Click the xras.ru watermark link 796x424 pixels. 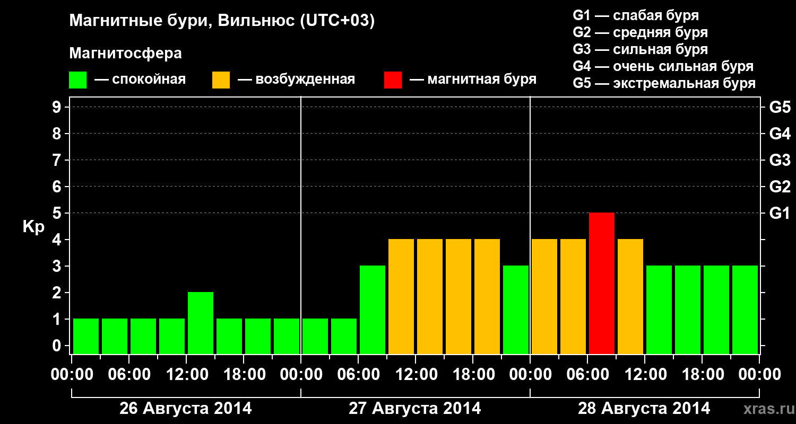[x=767, y=409]
